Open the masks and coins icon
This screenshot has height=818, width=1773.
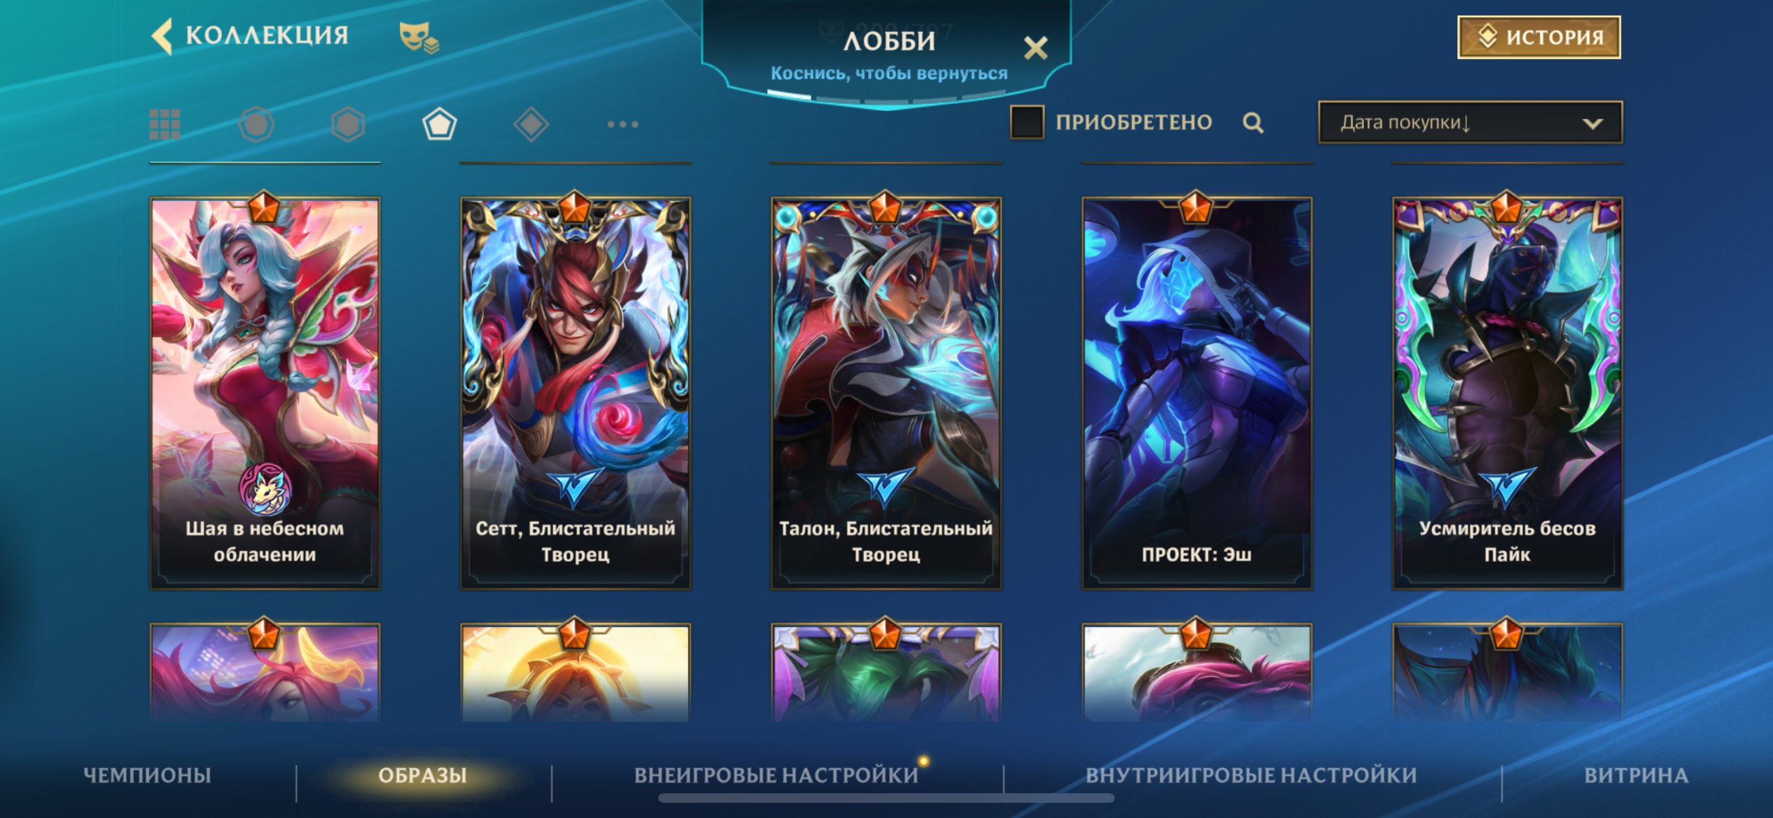tap(419, 37)
